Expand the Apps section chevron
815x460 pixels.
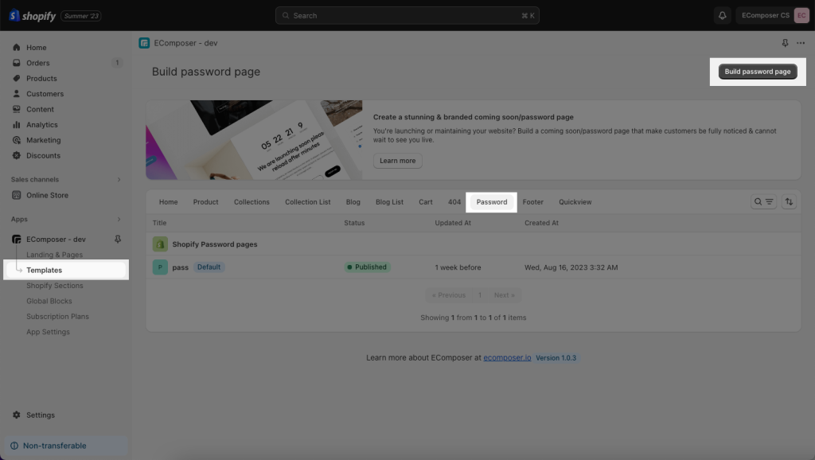119,220
